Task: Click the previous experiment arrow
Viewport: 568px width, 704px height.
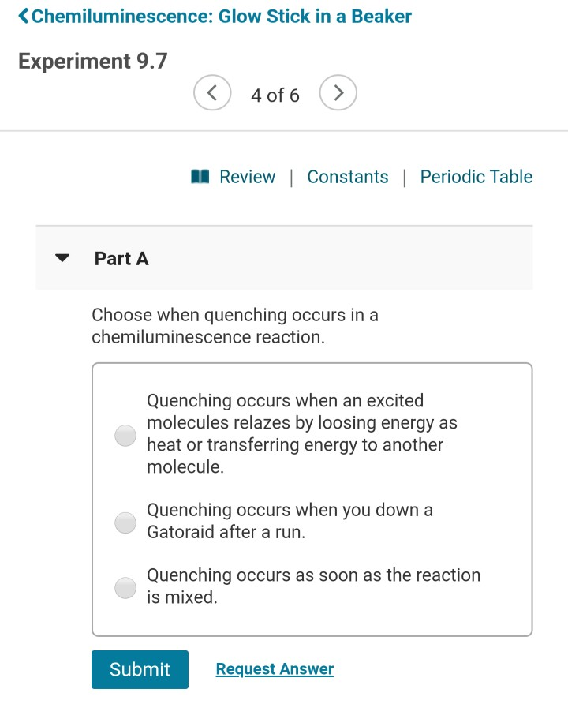Action: click(212, 92)
